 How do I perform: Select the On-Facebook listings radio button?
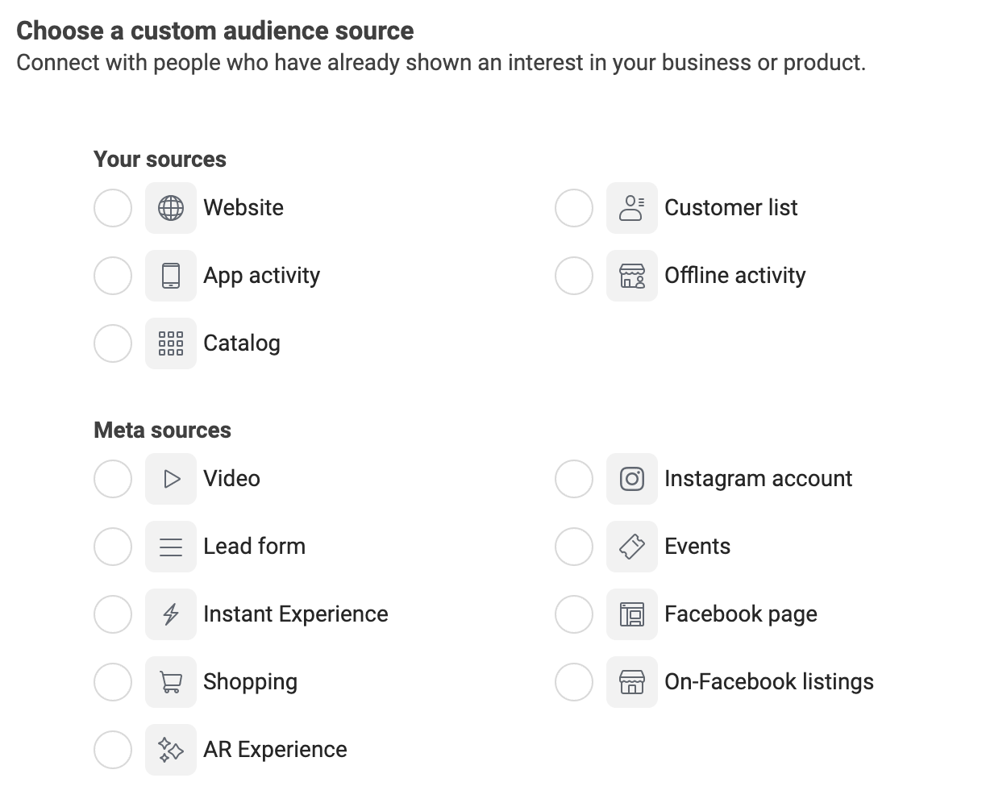click(574, 682)
